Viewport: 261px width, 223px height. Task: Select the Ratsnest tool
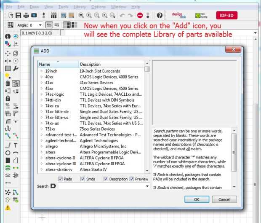[8, 192]
